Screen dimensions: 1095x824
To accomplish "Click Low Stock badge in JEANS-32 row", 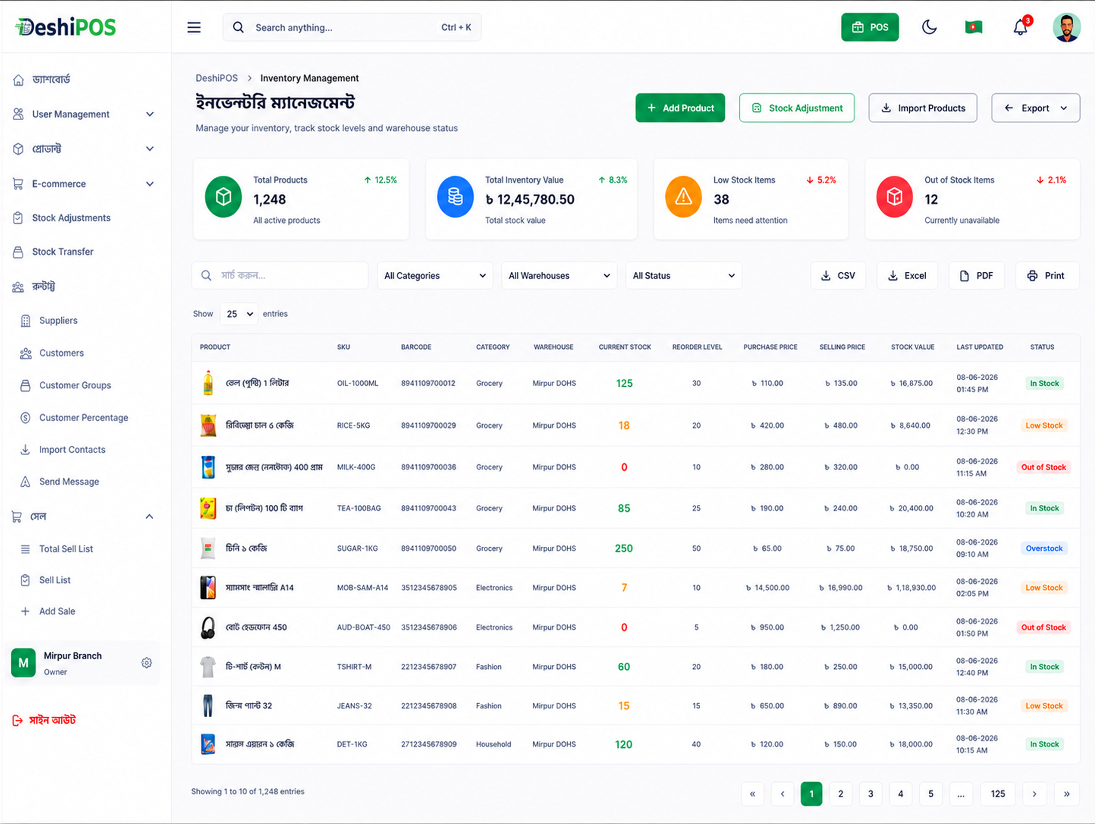I will (1044, 706).
